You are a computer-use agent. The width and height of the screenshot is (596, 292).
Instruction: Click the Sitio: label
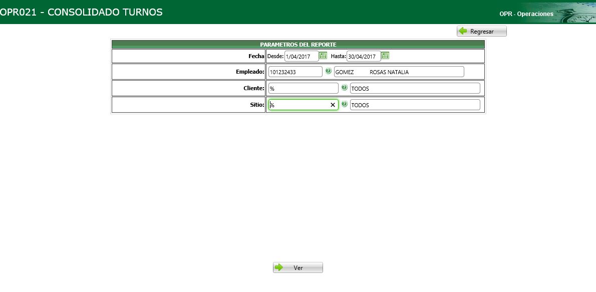pos(257,105)
